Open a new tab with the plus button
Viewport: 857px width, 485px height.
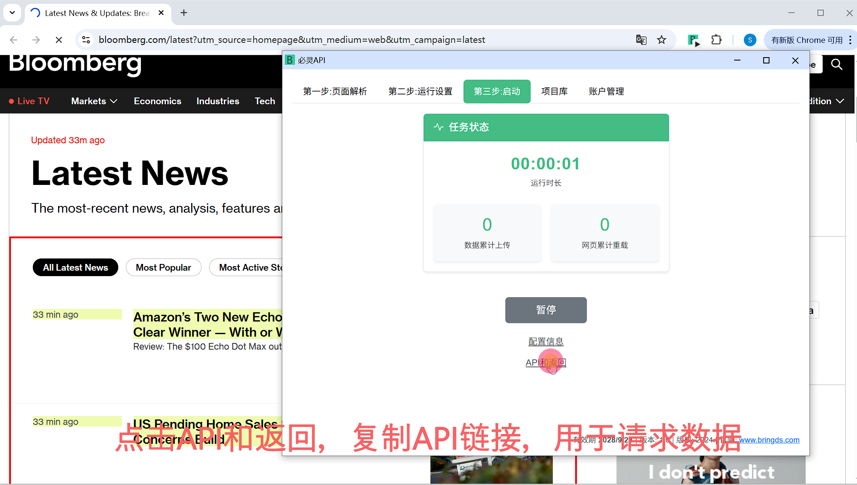coord(184,13)
